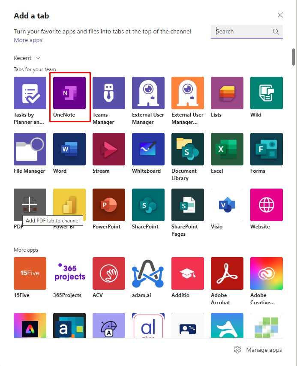Add a PowerPoint tab
The height and width of the screenshot is (366, 297).
click(109, 205)
